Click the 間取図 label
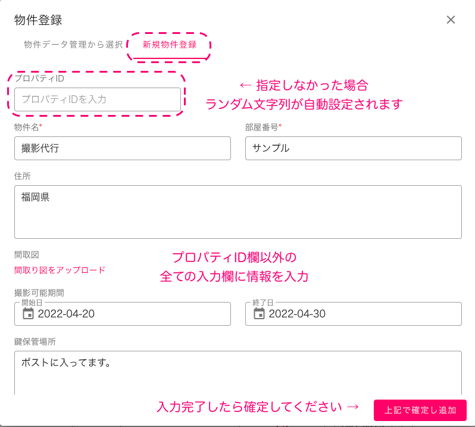 point(27,255)
